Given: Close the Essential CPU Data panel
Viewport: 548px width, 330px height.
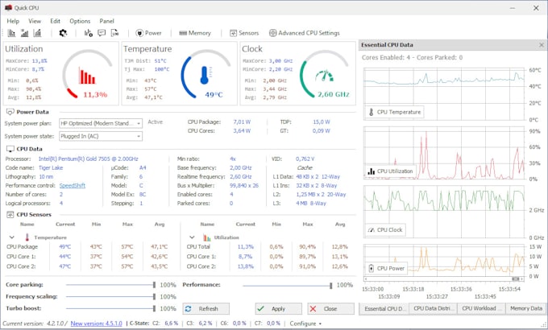Looking at the screenshot, I should (541, 45).
